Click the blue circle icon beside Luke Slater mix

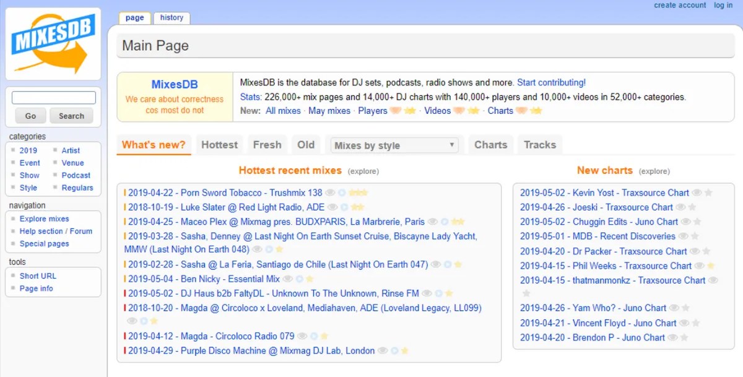click(345, 207)
